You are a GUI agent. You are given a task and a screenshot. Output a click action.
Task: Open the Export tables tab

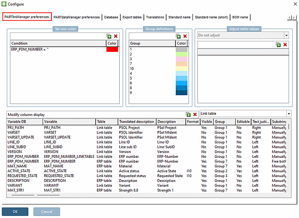pyautogui.click(x=132, y=17)
